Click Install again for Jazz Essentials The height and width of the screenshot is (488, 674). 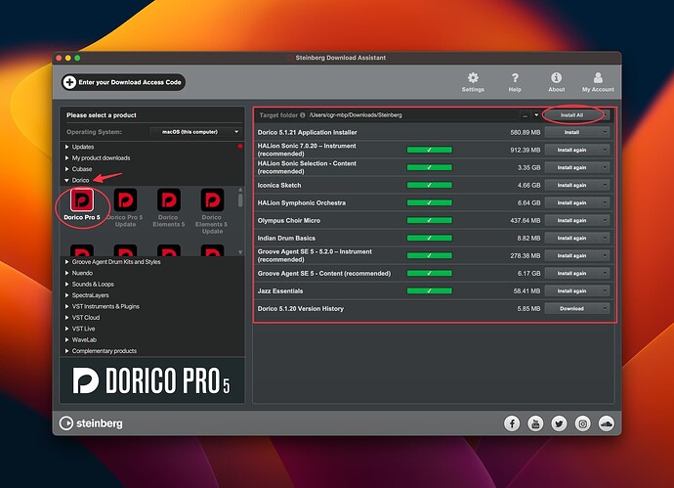tap(571, 290)
